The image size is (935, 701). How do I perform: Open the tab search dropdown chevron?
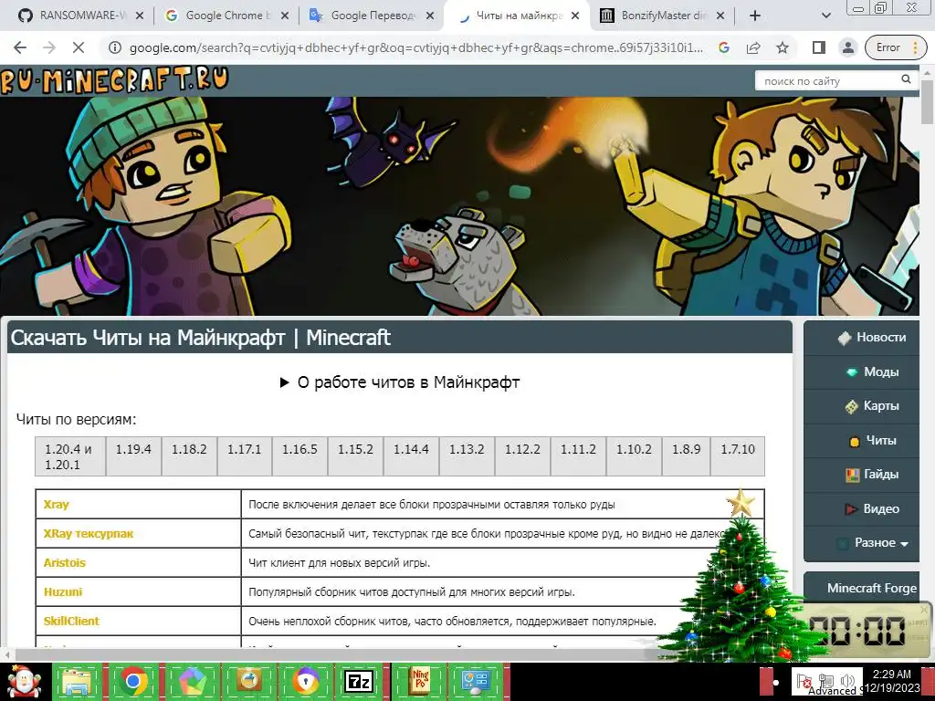coord(825,16)
